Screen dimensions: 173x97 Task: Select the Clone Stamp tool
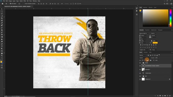pyautogui.click(x=2, y=30)
